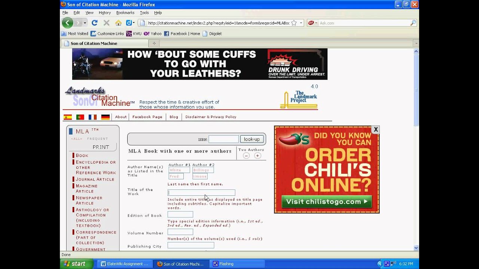Open the Tools menu
Viewport: 479px width, 269px height.
click(x=144, y=13)
